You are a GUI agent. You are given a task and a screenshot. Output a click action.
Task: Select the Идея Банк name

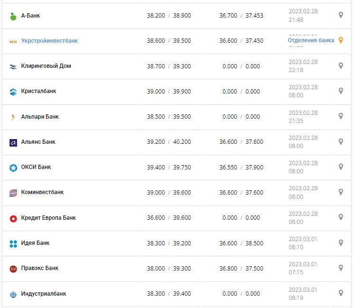pyautogui.click(x=35, y=243)
